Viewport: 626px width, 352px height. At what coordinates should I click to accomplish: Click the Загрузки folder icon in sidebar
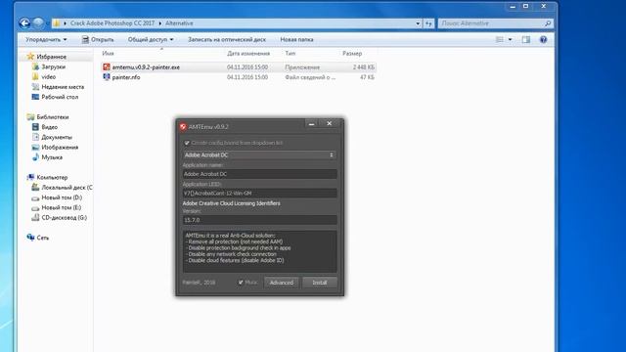35,66
